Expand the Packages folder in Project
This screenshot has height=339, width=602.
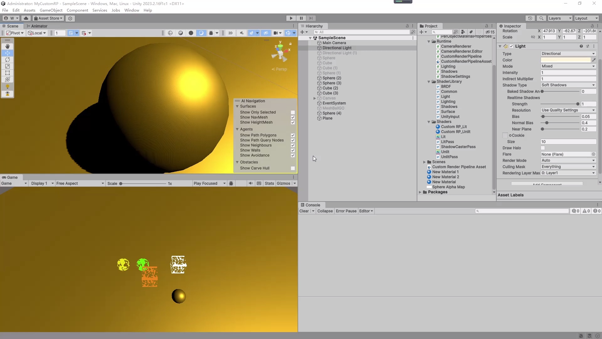pyautogui.click(x=420, y=192)
